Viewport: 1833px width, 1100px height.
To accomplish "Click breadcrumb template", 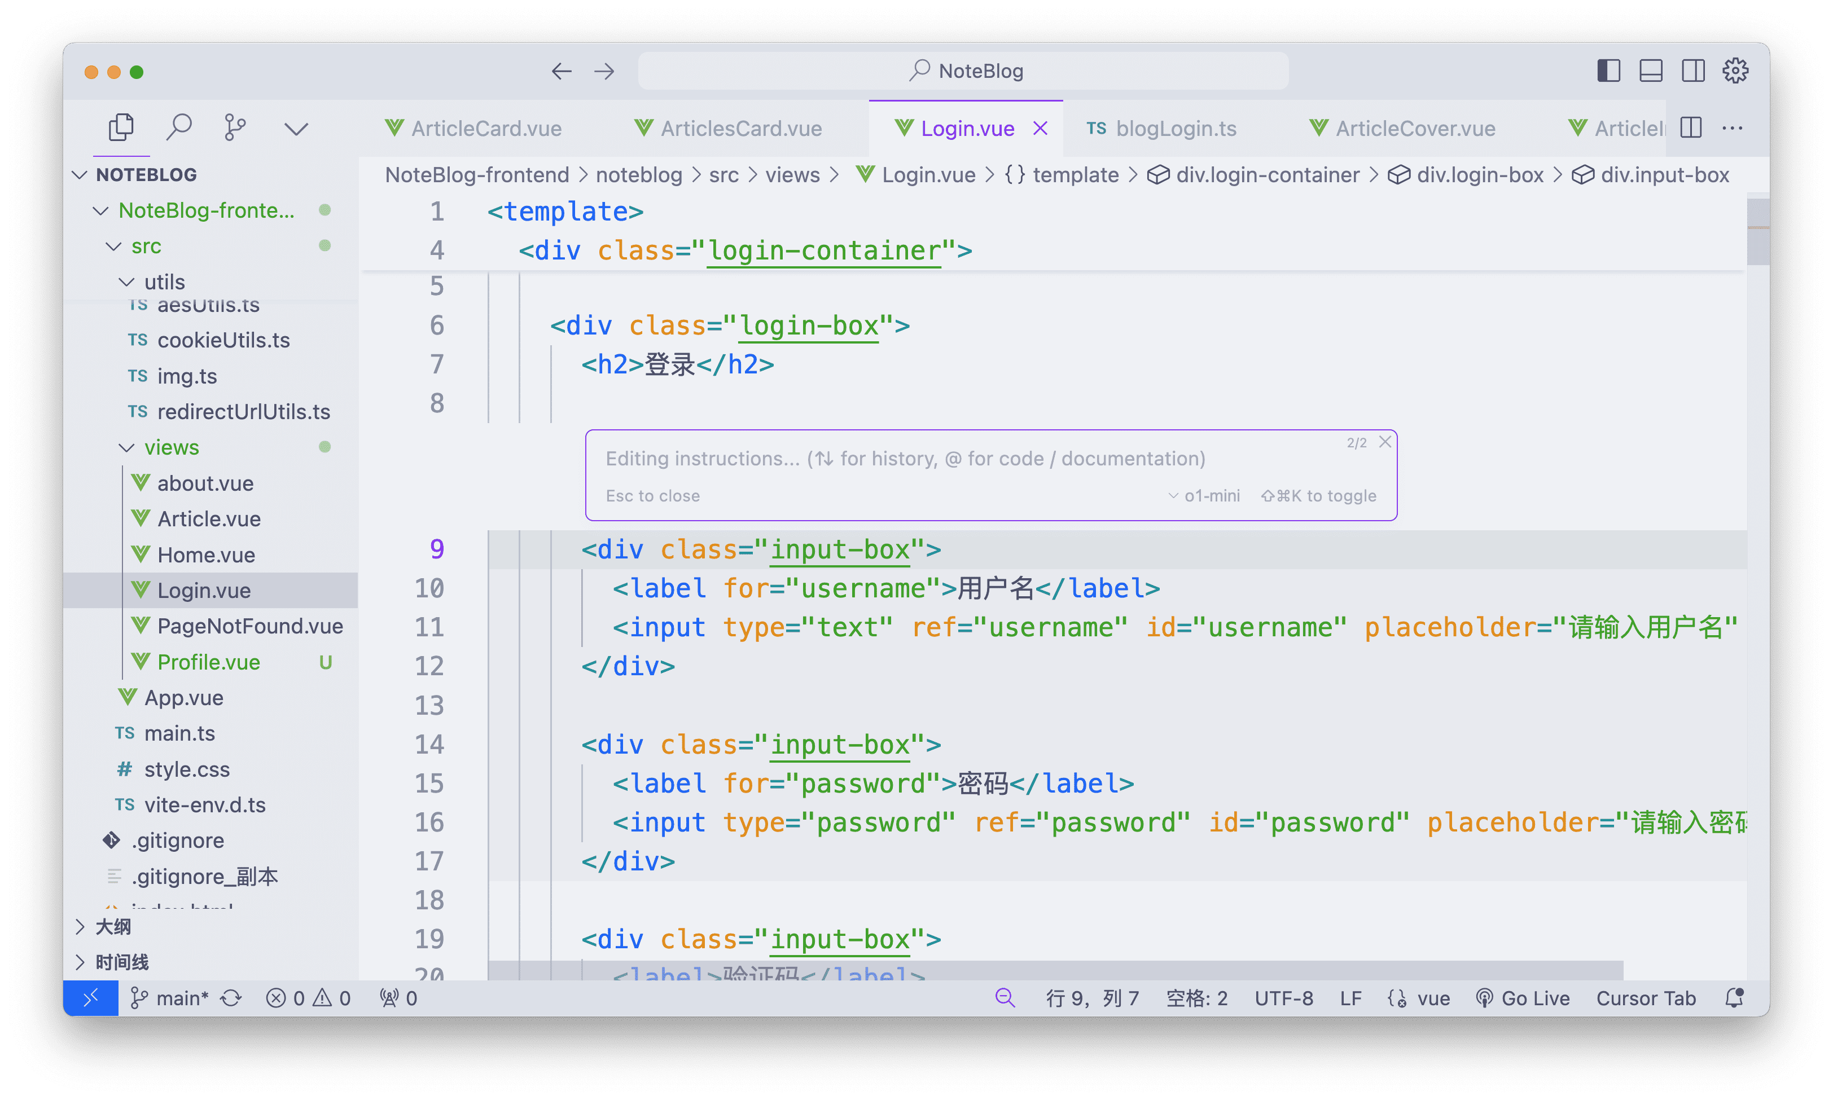I will 1062,175.
